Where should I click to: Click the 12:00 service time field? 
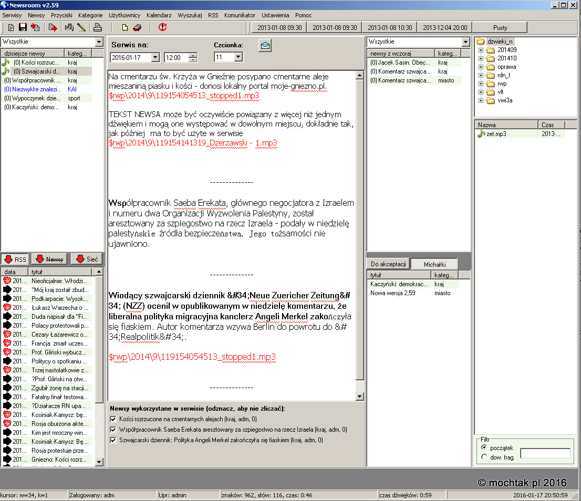[177, 57]
